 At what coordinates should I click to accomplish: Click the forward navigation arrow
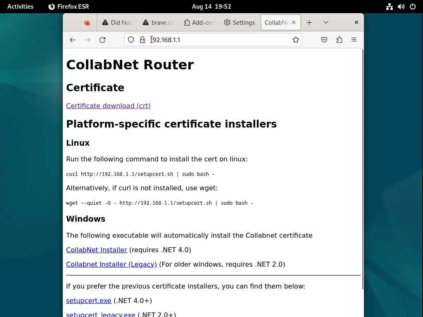(x=88, y=40)
